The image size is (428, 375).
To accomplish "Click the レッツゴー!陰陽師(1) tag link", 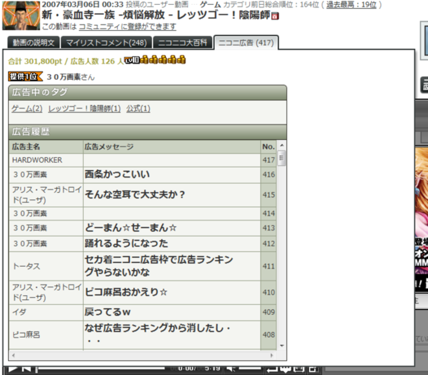I will (85, 108).
